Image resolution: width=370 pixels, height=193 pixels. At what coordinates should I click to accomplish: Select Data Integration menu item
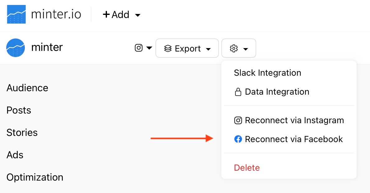tap(277, 92)
